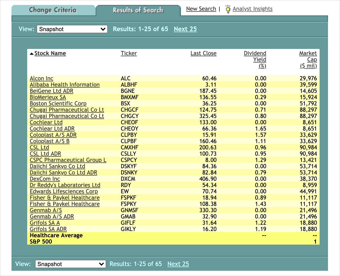This screenshot has height=276, width=340.
Task: Open Boston Scientific Corp link
Action: coord(58,104)
